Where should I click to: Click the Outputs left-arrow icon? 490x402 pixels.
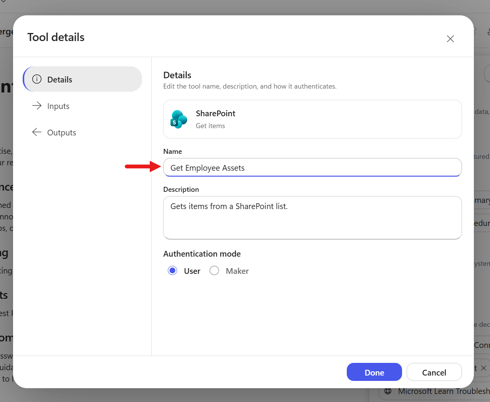click(37, 132)
